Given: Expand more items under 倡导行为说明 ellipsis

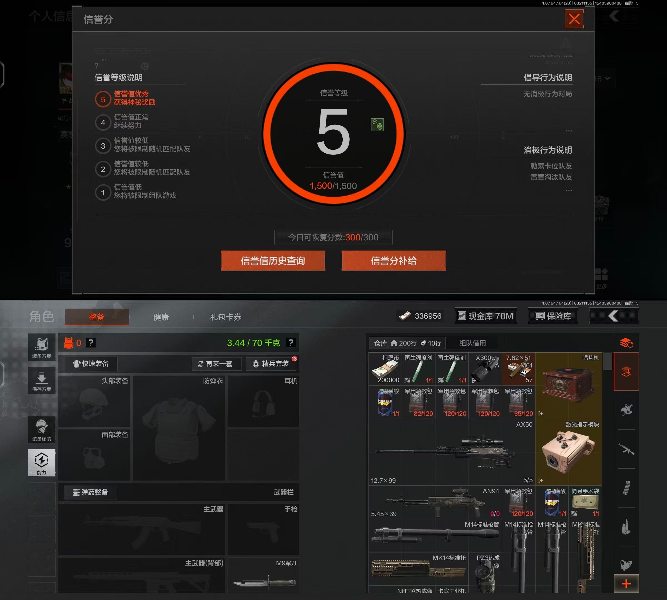Looking at the screenshot, I should [569, 131].
